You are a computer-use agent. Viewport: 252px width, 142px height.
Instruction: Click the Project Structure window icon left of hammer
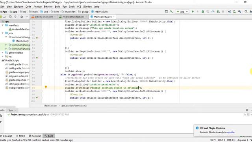166,11
